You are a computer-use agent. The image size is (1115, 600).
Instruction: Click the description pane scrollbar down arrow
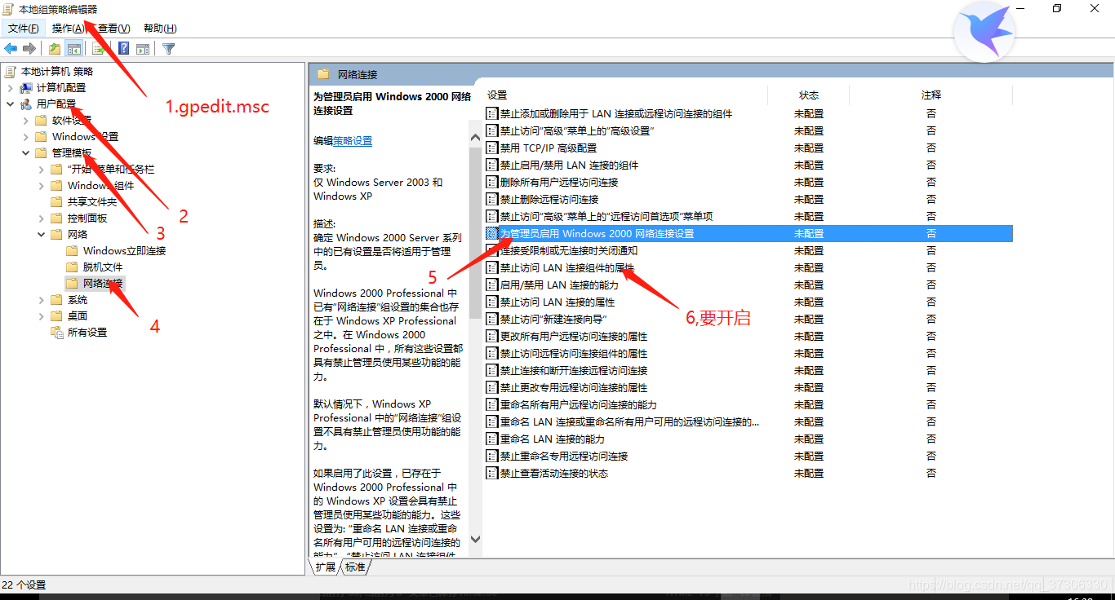pyautogui.click(x=476, y=540)
